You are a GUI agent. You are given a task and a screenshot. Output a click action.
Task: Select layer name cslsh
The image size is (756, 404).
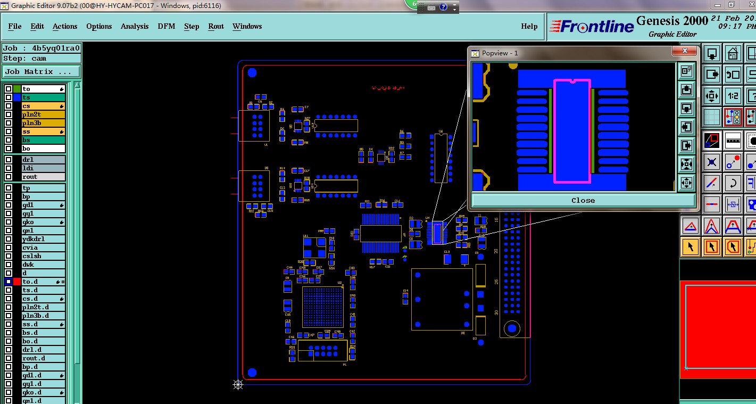(x=43, y=256)
